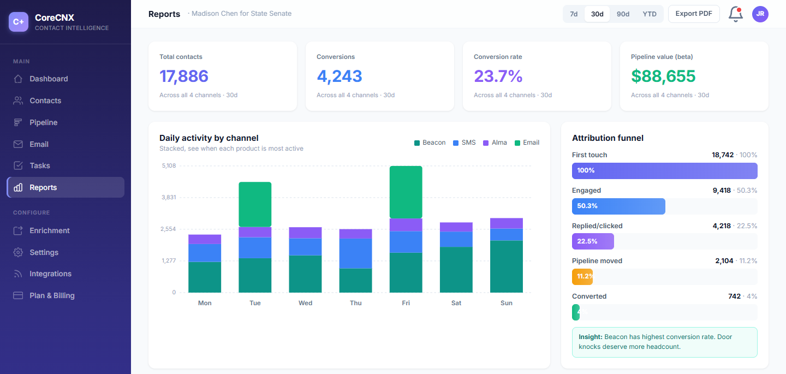This screenshot has width=786, height=374.
Task: Click the Integrations feed icon
Action: pyautogui.click(x=18, y=274)
